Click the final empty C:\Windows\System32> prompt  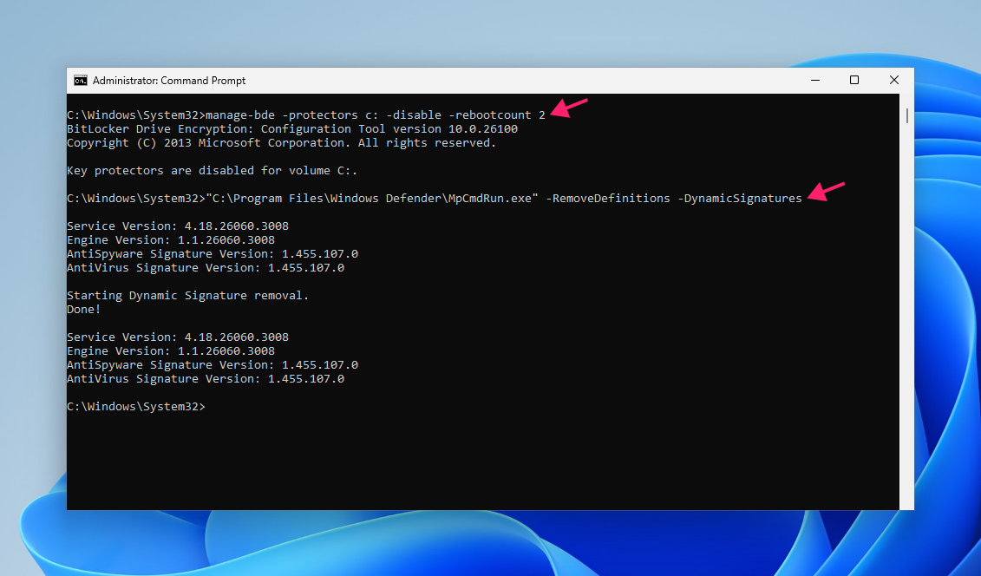coord(136,407)
